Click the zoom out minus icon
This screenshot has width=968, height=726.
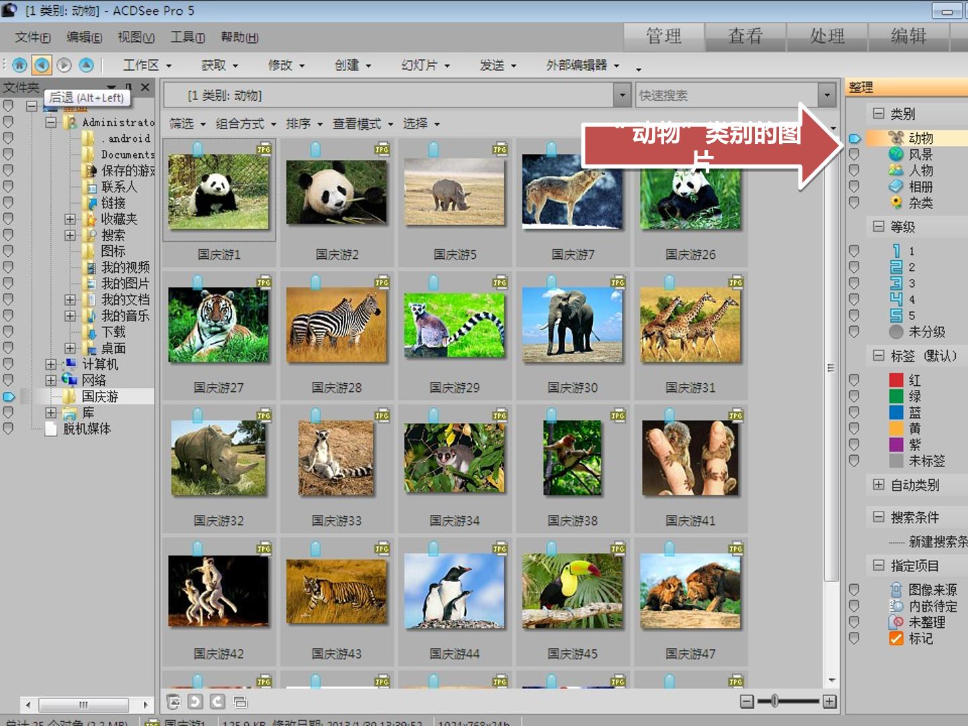coord(747,702)
